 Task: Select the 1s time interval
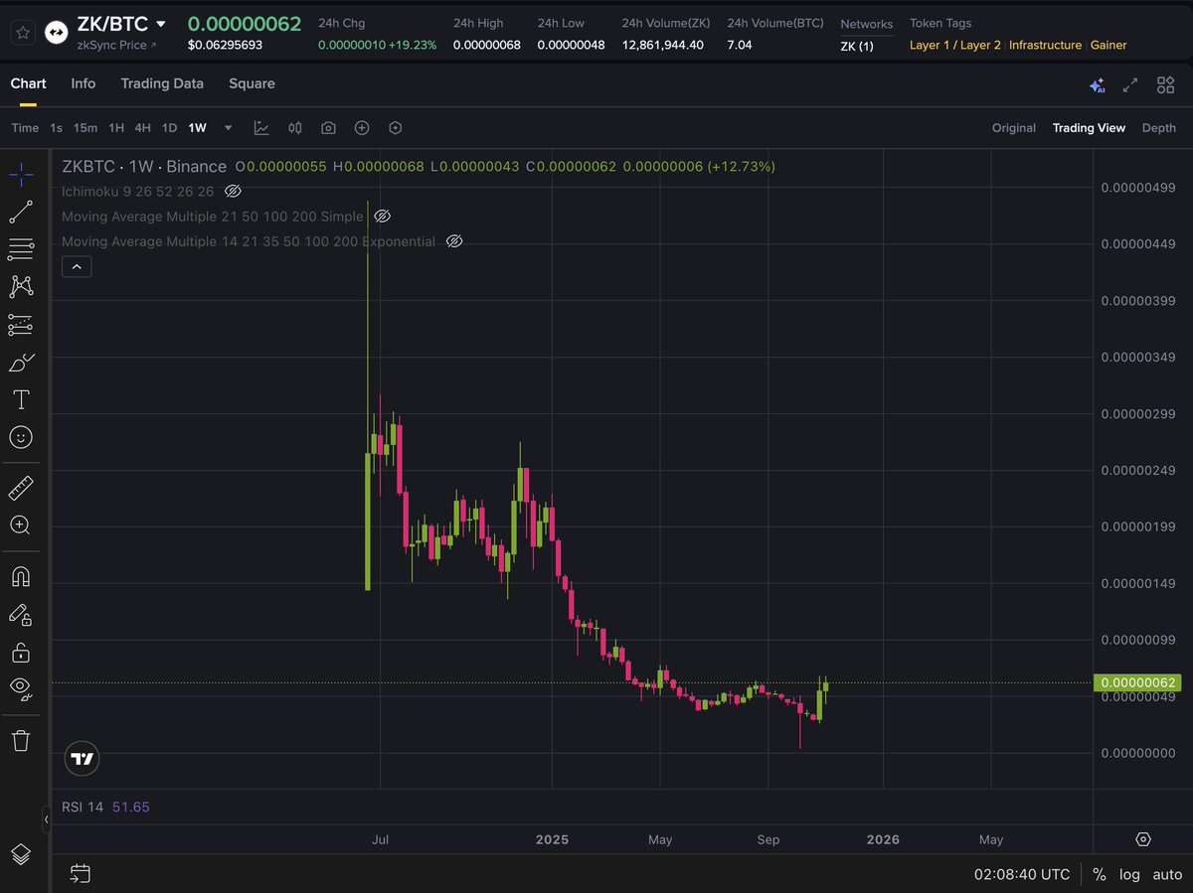click(x=56, y=128)
